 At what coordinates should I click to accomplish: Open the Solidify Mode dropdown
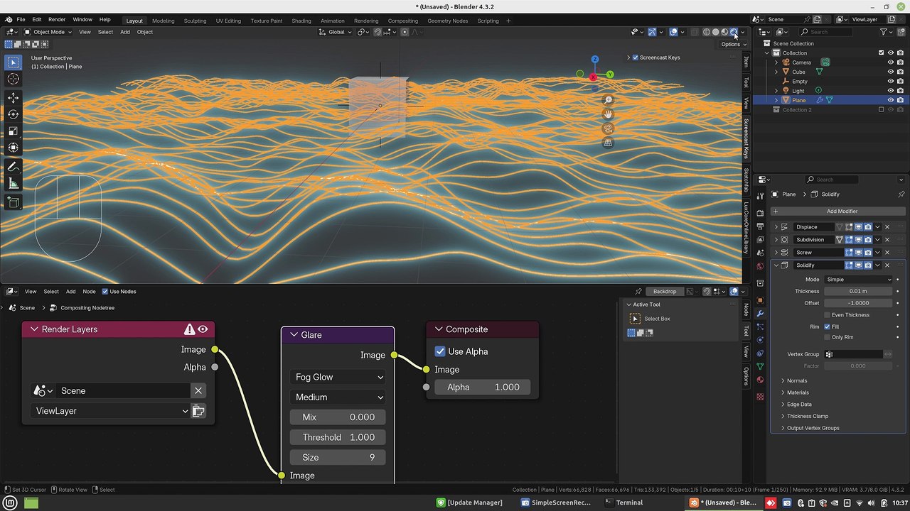[858, 280]
